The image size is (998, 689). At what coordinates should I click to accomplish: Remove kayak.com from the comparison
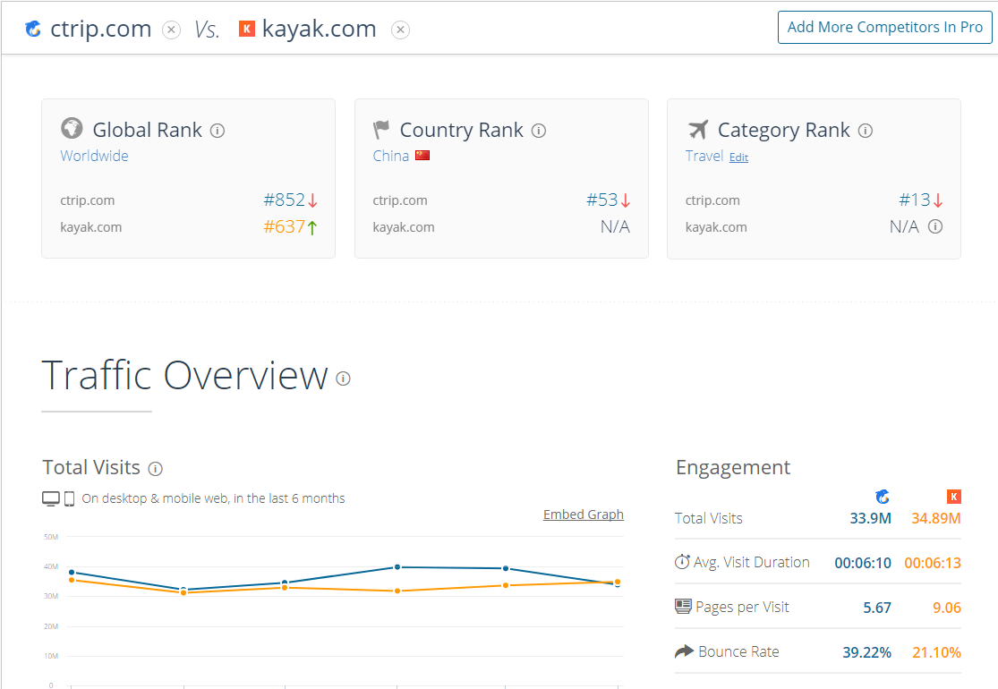pyautogui.click(x=400, y=30)
